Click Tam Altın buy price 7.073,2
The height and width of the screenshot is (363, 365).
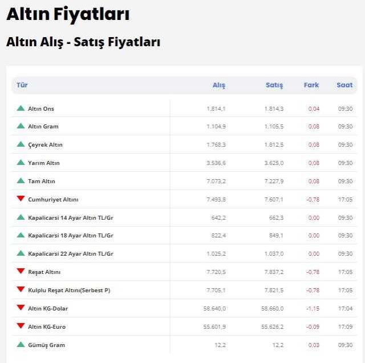coord(216,181)
